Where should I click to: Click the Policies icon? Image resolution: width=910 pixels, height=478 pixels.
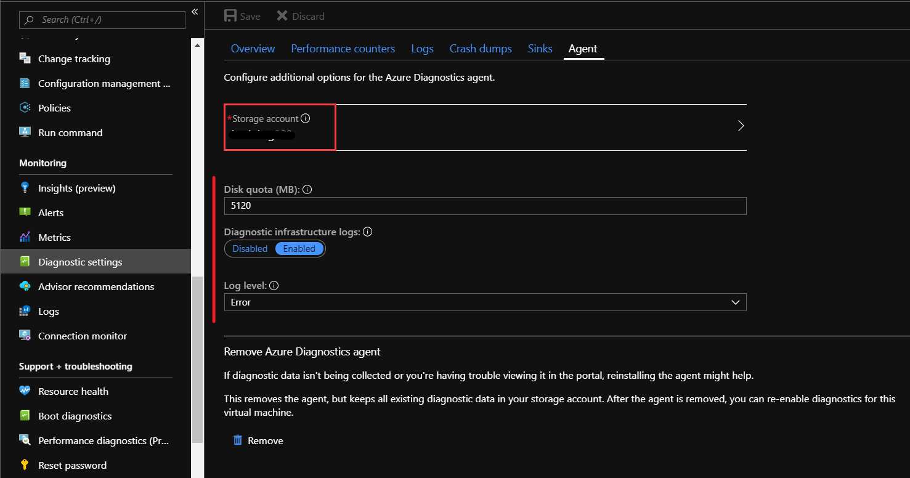point(25,108)
